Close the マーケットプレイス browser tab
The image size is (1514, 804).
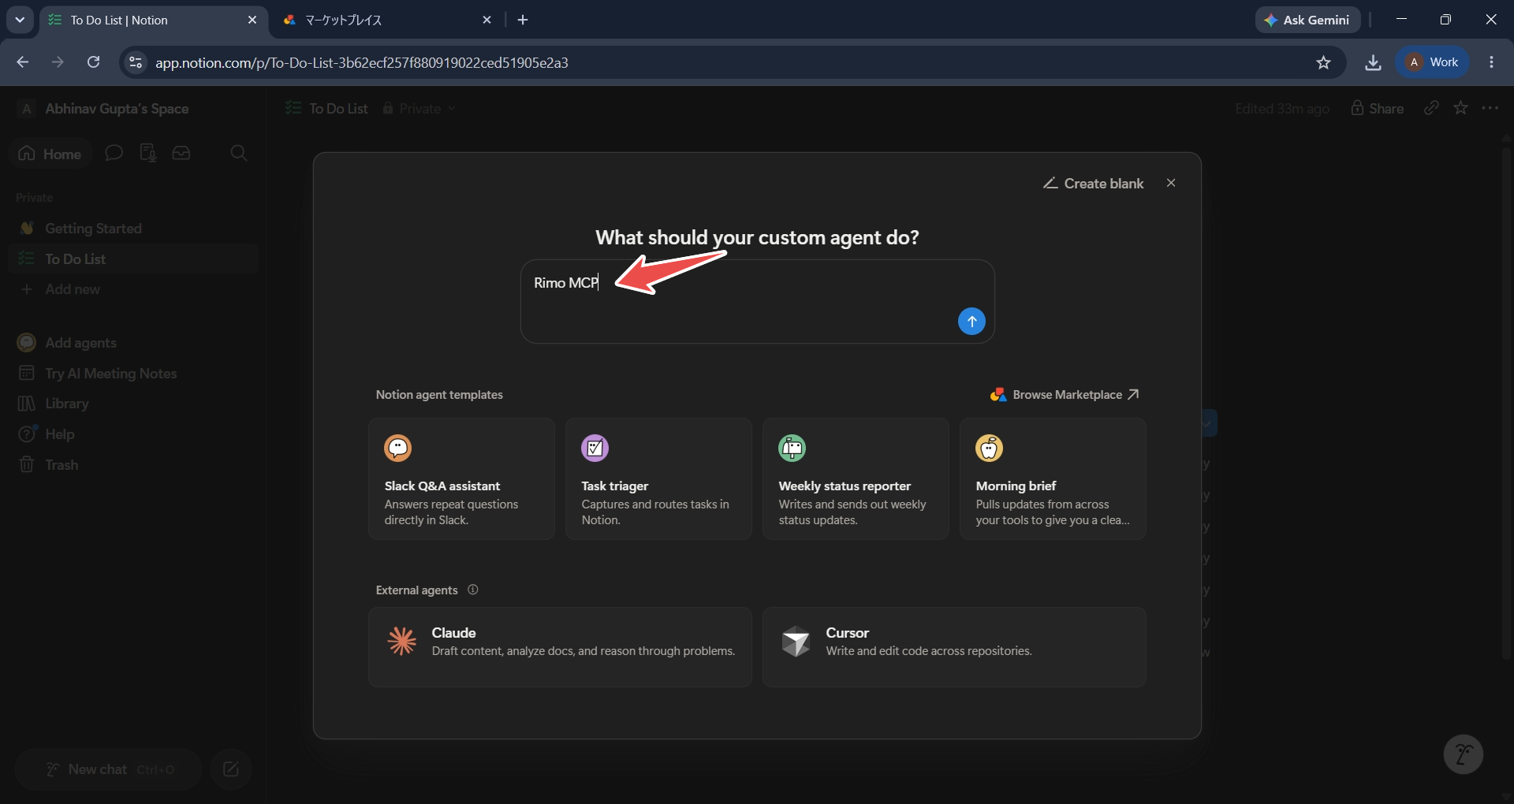[x=487, y=20]
